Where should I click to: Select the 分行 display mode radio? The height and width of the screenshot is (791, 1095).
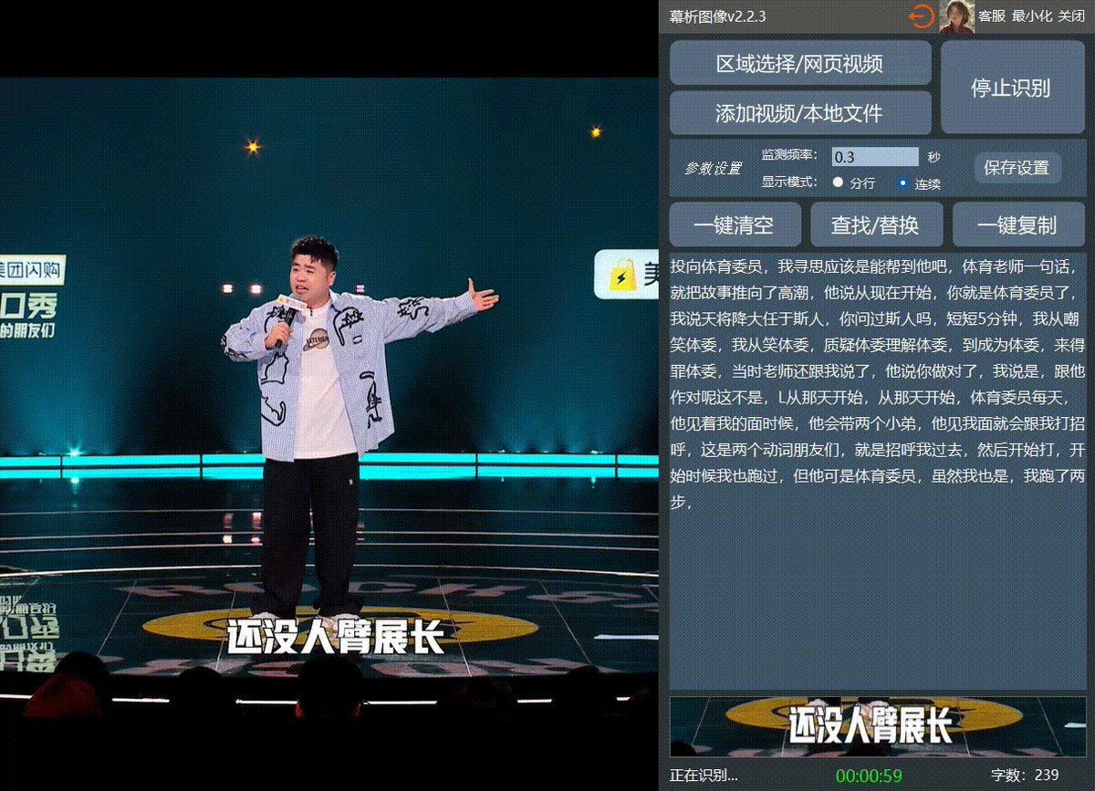point(838,182)
